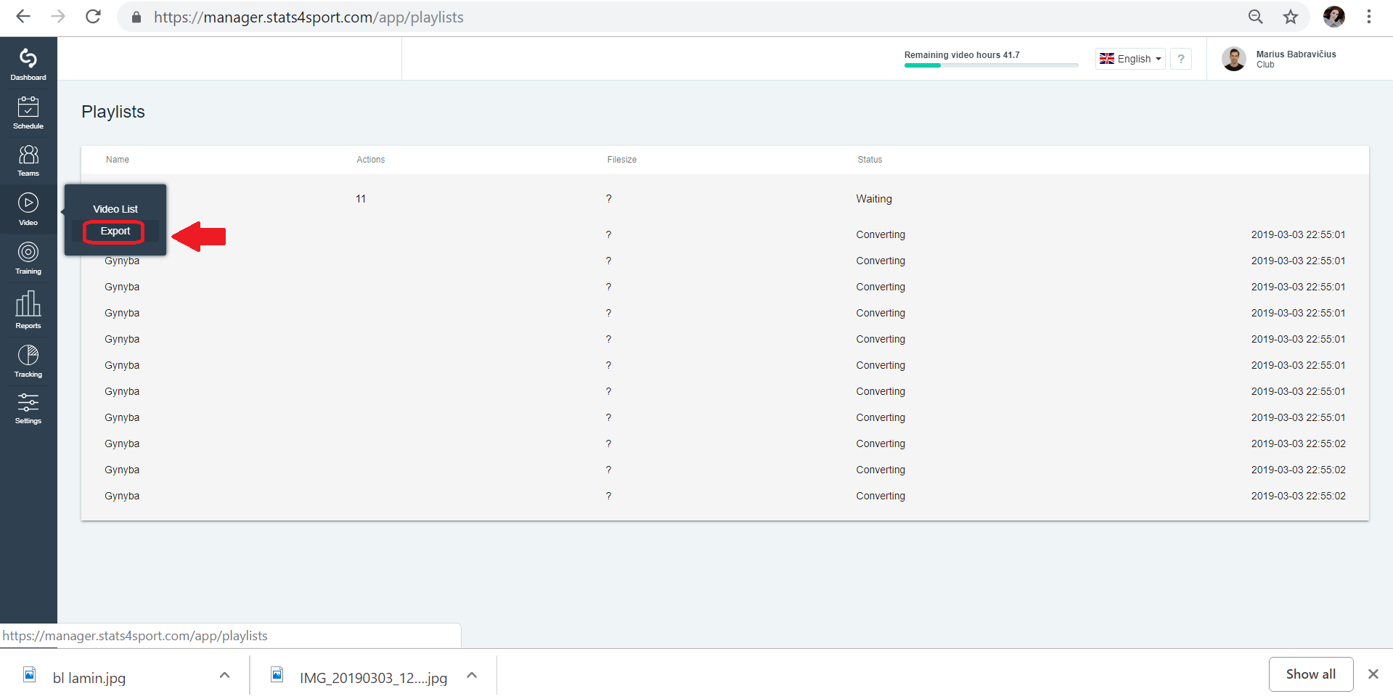The width and height of the screenshot is (1393, 699).
Task: Click the Filesize column header
Action: point(621,160)
